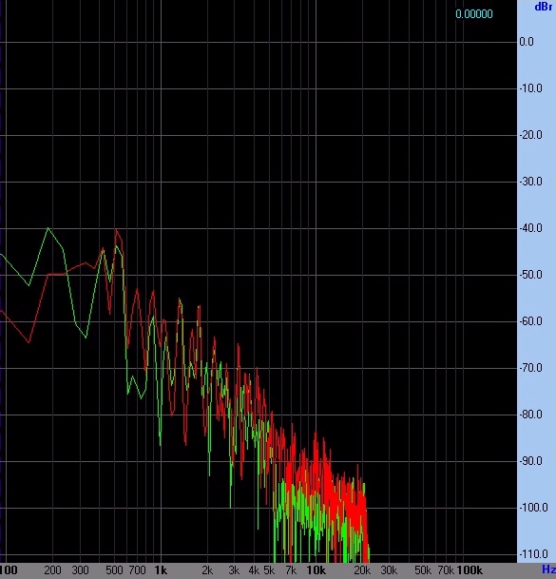Screen dimensions: 556x579
Task: Click the Hz axis unit label
Action: pyautogui.click(x=549, y=569)
